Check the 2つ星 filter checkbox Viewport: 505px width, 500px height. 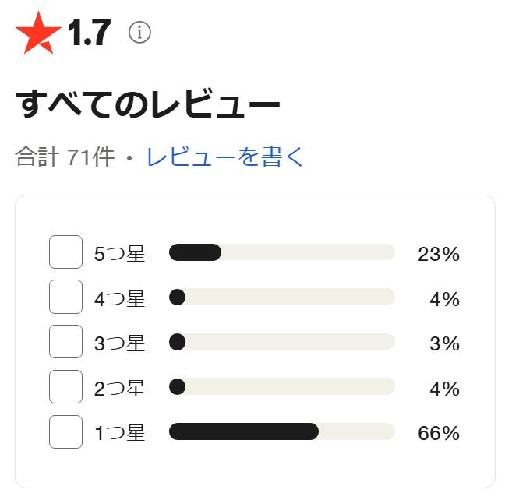[x=65, y=386]
